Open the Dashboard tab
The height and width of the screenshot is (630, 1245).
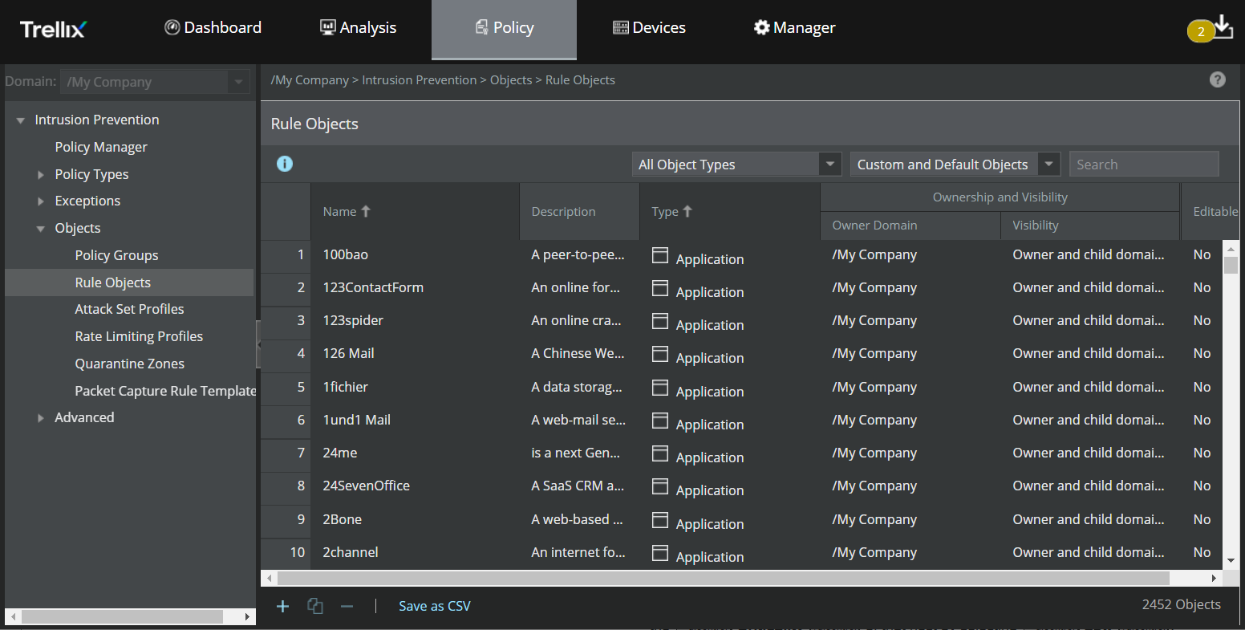click(x=213, y=27)
